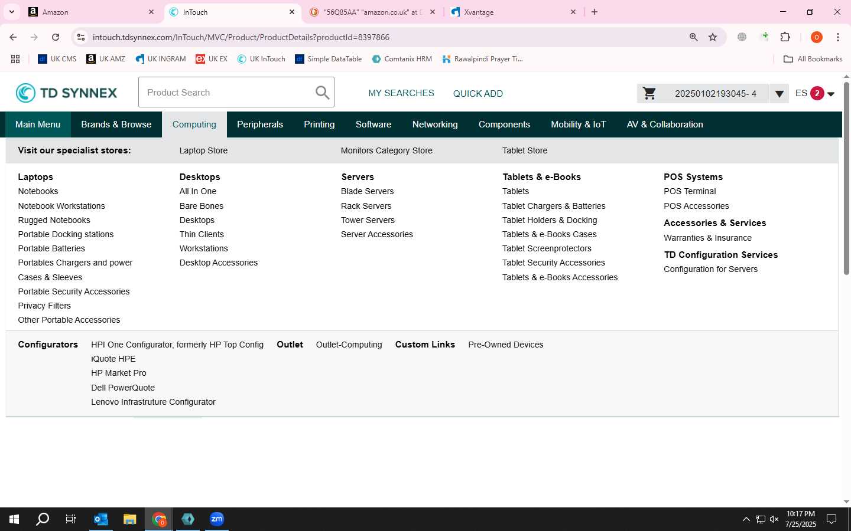This screenshot has width=851, height=531.
Task: Open the tab search chevron in Chrome
Action: pyautogui.click(x=12, y=12)
